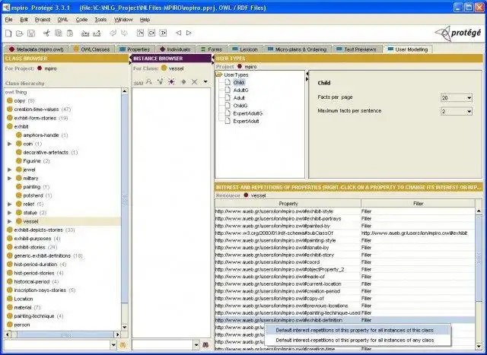
Task: Select the statue class in hierarchy
Action: [x=32, y=212]
